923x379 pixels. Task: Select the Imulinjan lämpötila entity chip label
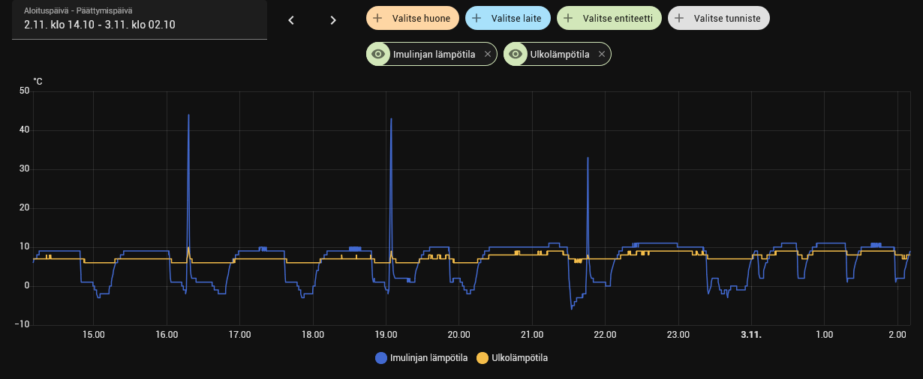tap(434, 54)
